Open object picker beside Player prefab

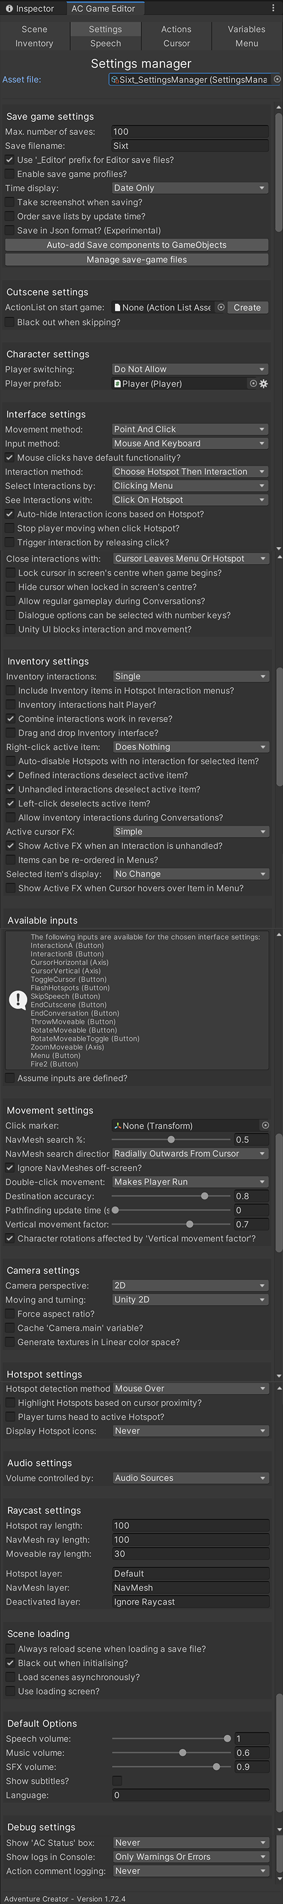pos(253,384)
